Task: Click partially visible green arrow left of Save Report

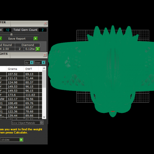Action: click(x=1, y=38)
